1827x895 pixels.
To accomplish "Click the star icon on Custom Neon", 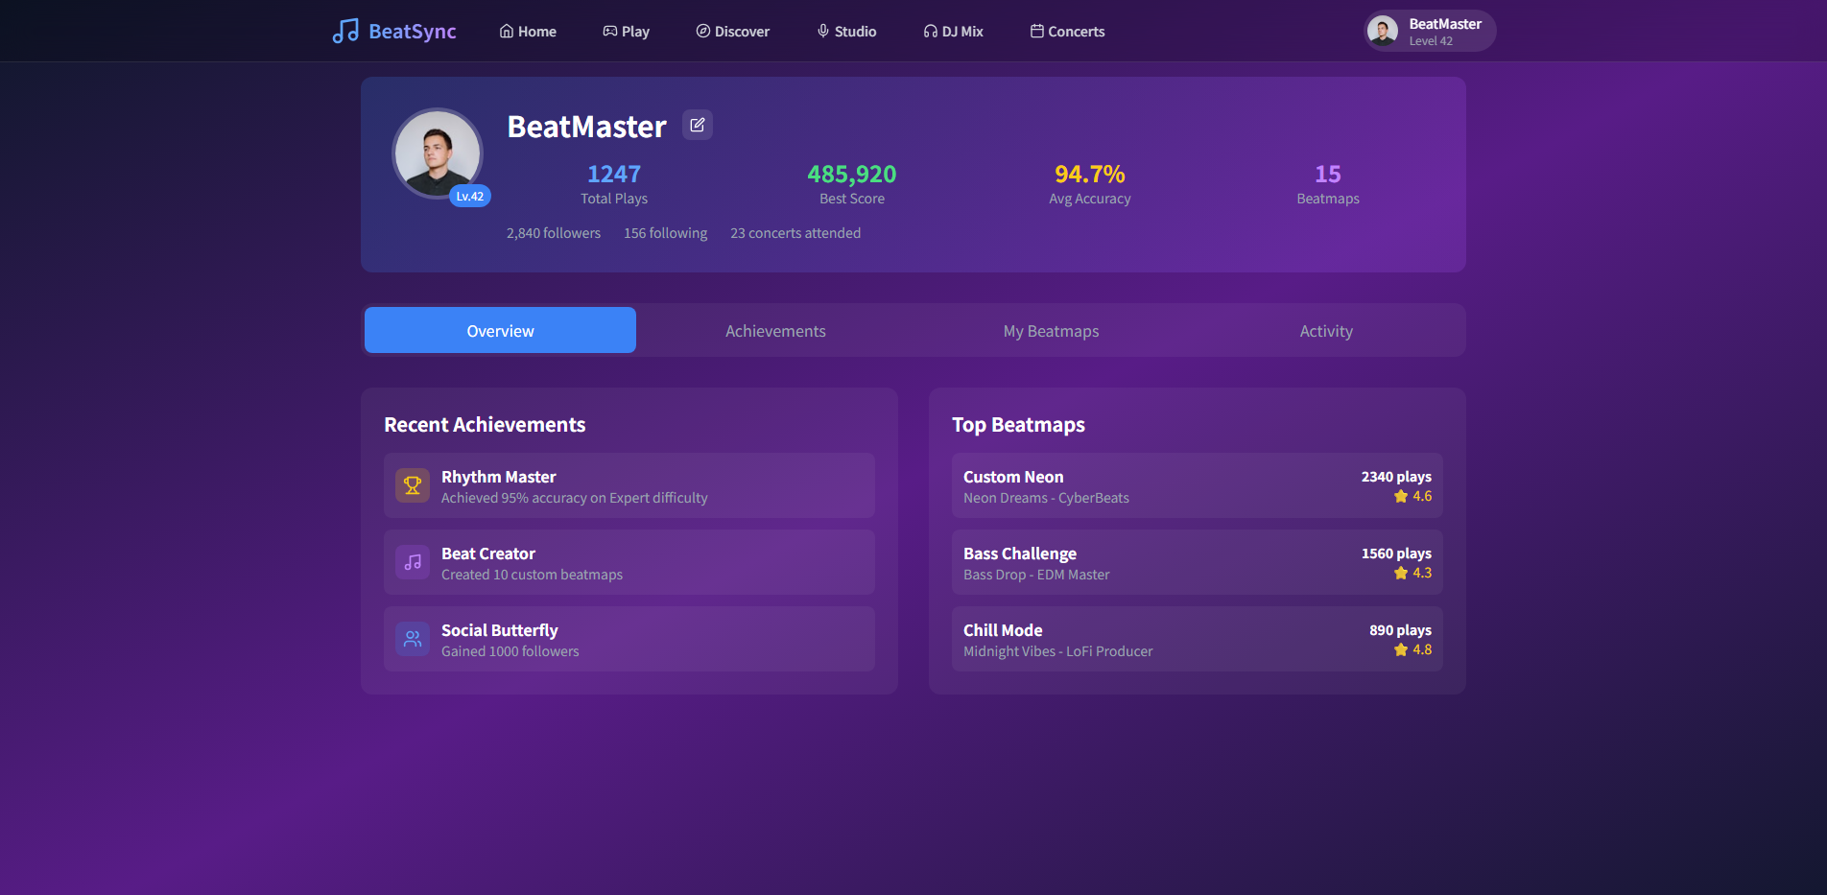I will point(1401,496).
